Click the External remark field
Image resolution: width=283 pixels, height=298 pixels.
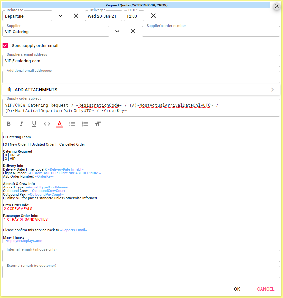coord(141,272)
